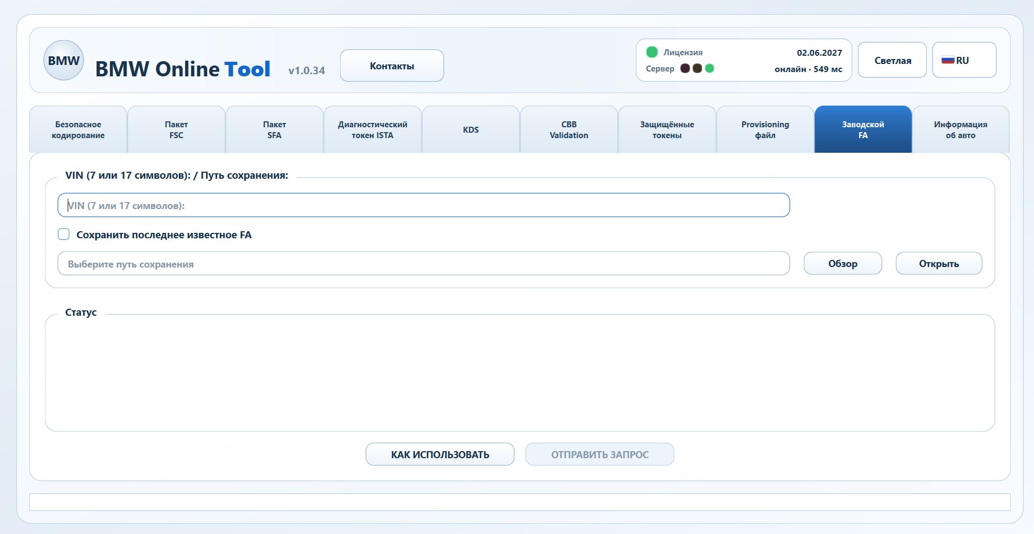This screenshot has height=534, width=1034.
Task: Click the Сервер label
Action: point(660,69)
